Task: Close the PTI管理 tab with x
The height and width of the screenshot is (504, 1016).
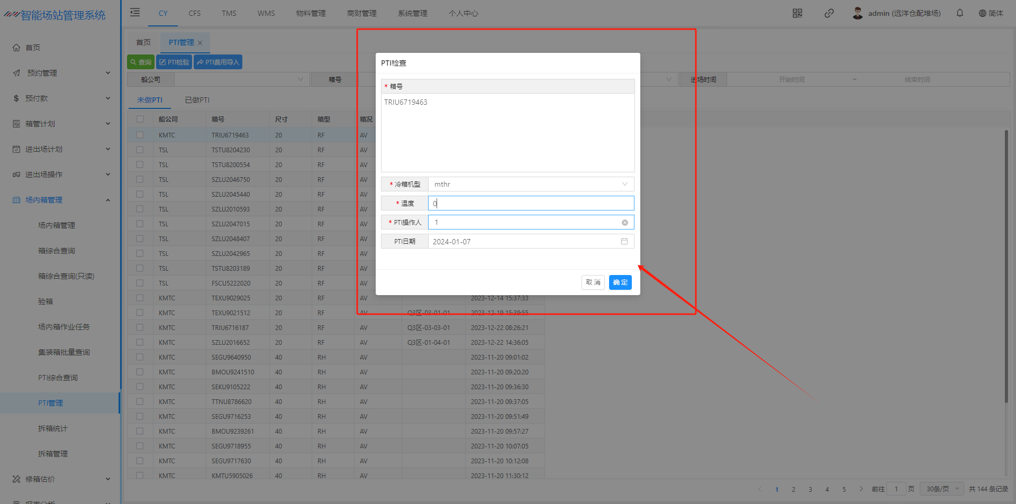Action: [200, 43]
